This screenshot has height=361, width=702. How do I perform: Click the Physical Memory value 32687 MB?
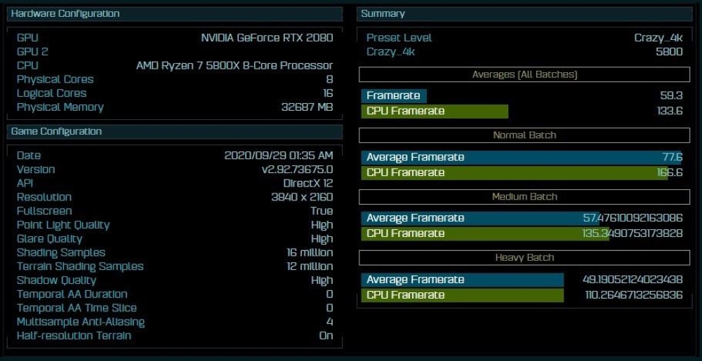click(x=307, y=107)
